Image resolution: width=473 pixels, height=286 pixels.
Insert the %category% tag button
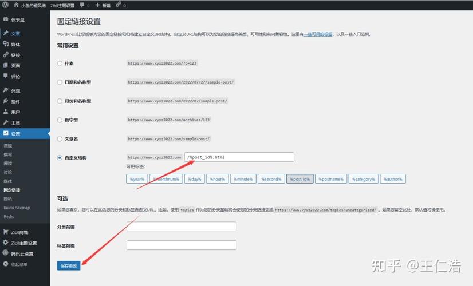coord(364,179)
